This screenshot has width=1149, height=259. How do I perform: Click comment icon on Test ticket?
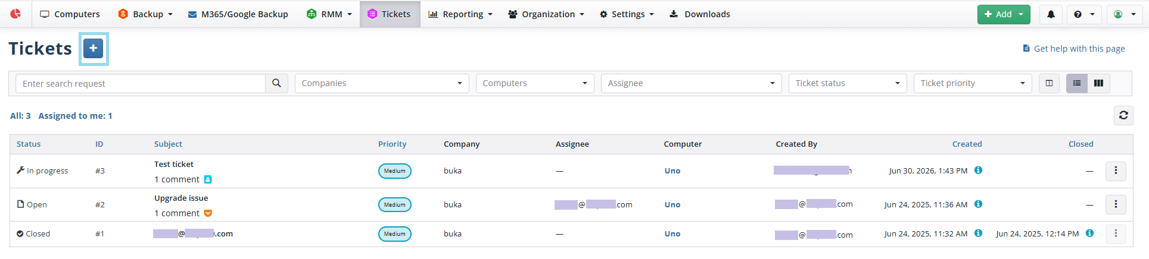pyautogui.click(x=208, y=179)
